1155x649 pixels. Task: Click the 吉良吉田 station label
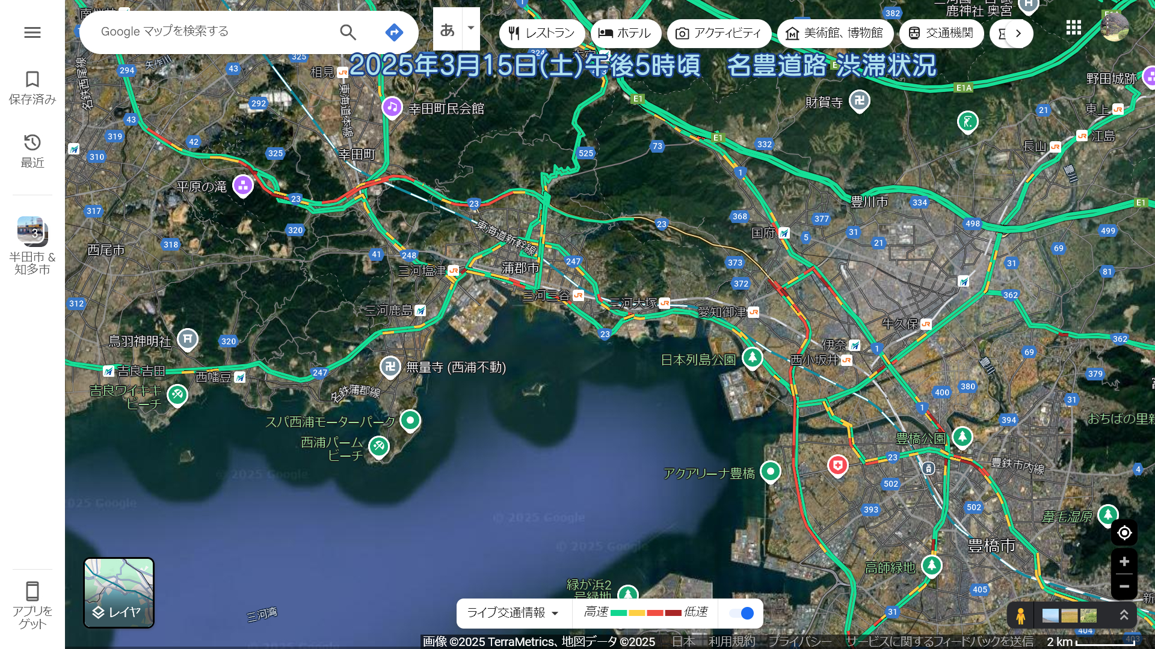click(141, 371)
